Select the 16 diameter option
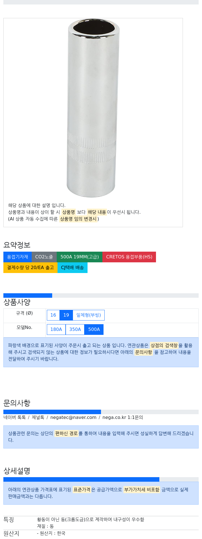 click(53, 315)
